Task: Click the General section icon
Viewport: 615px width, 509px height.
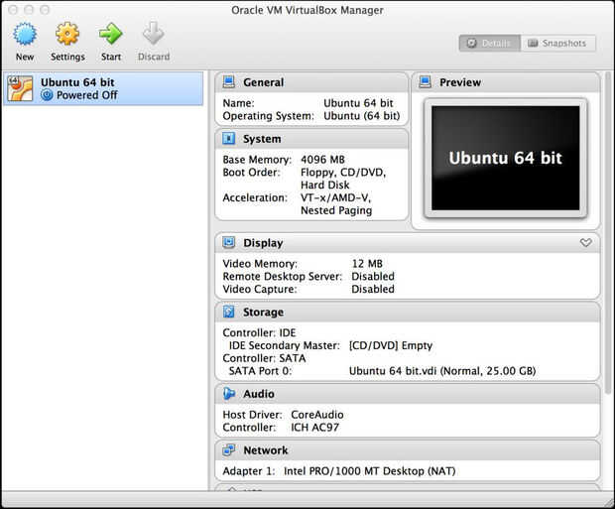Action: (229, 82)
